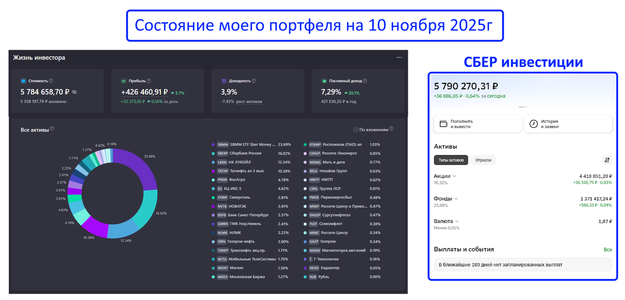The width and height of the screenshot is (625, 300).
Task: Click the info icon beside Пассивный доход
Action: click(365, 81)
